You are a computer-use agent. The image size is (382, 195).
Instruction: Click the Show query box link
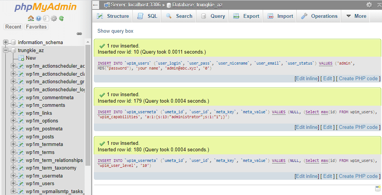[x=116, y=31]
